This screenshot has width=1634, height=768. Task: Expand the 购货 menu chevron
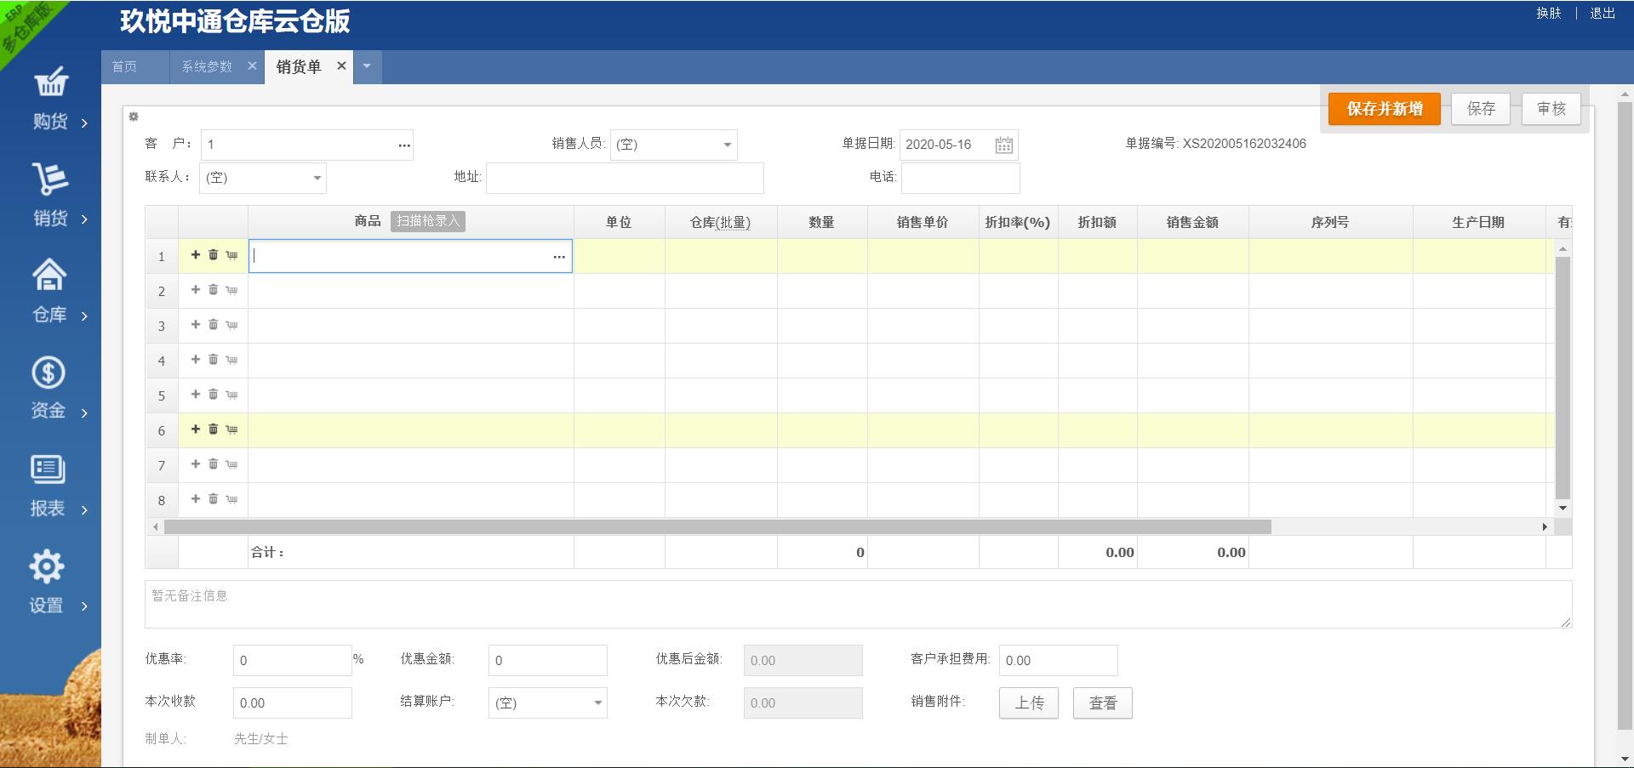(84, 123)
